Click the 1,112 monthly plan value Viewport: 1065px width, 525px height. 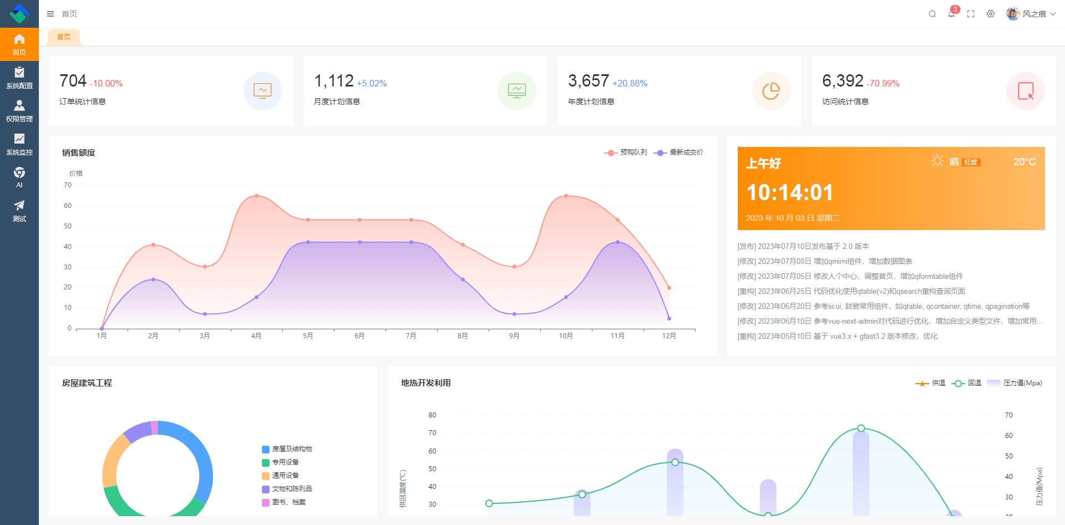pos(334,81)
